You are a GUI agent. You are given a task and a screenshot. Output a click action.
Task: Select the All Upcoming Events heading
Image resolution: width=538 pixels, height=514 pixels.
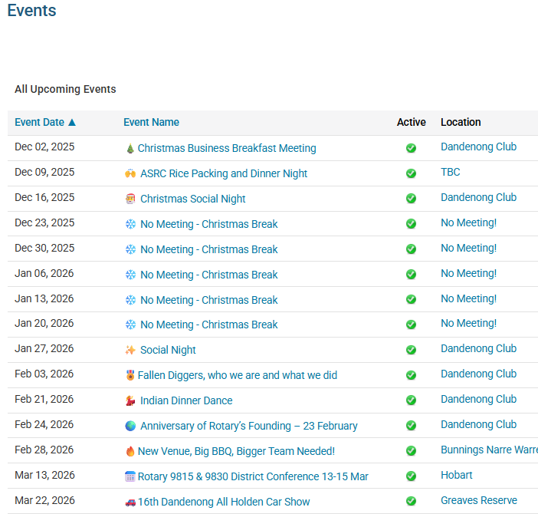point(65,89)
